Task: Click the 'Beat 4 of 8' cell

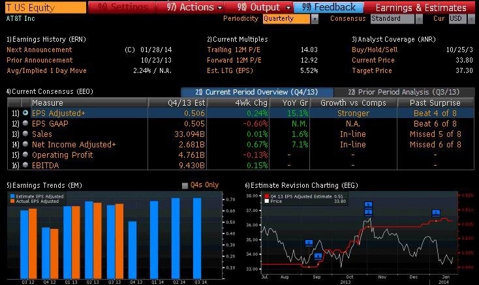Action: click(435, 113)
